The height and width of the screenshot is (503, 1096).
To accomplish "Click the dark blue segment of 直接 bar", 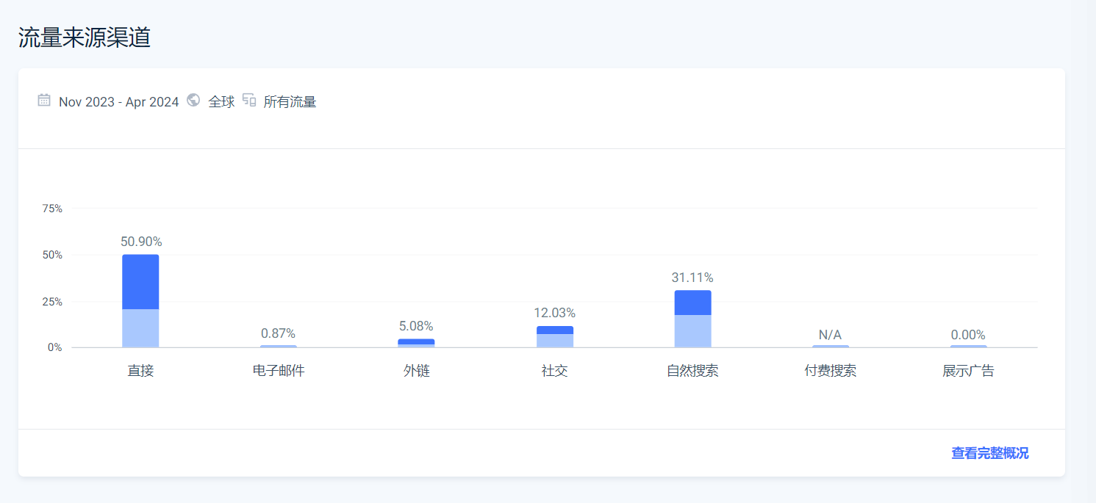I will point(140,282).
